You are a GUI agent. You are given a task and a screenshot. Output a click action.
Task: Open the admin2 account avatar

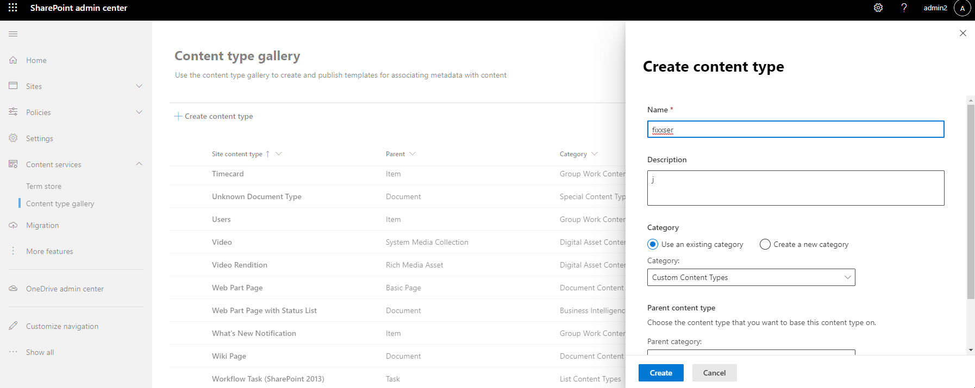click(962, 8)
